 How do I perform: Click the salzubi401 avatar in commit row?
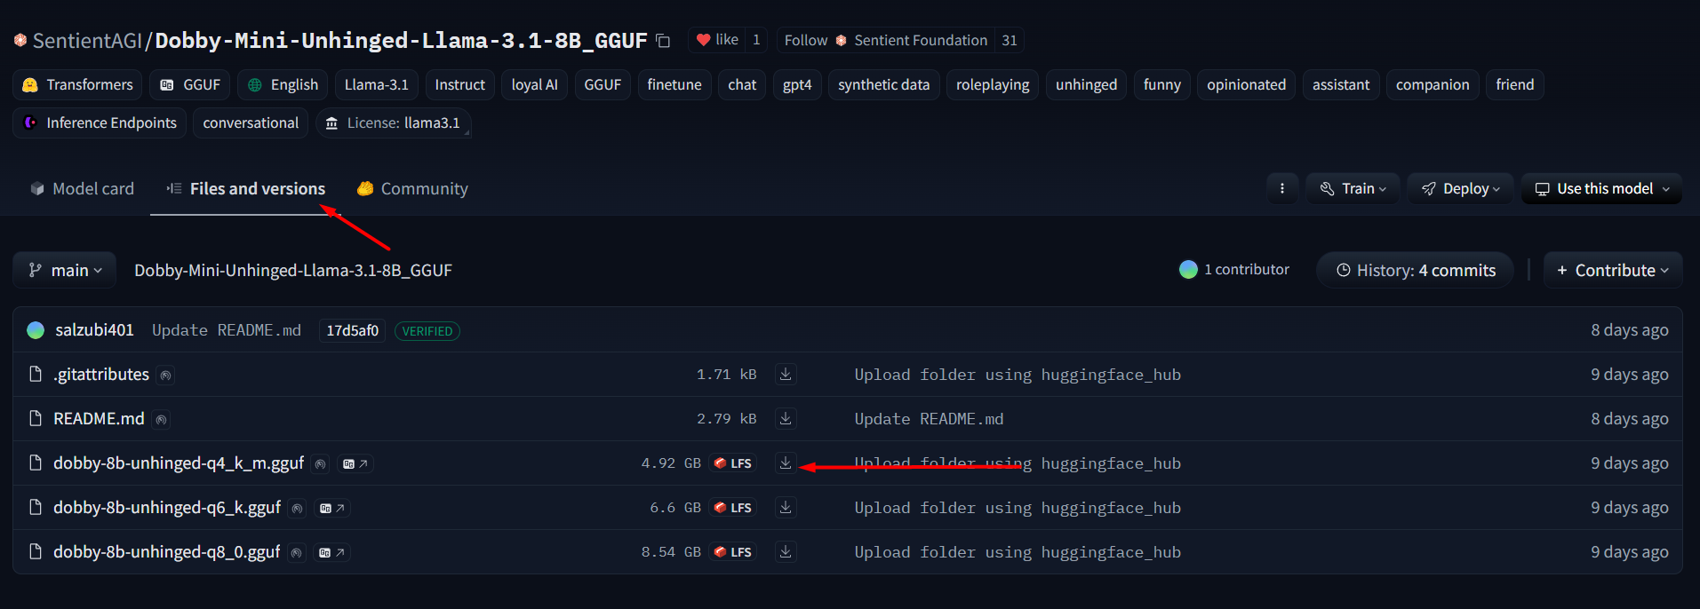[36, 330]
